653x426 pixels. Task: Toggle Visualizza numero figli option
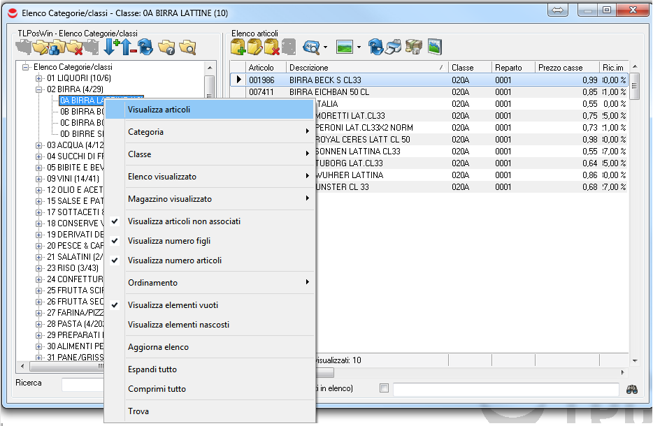pyautogui.click(x=168, y=241)
